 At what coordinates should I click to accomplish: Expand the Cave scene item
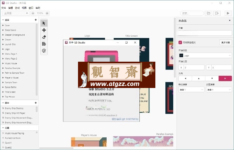pyautogui.click(x=3, y=25)
